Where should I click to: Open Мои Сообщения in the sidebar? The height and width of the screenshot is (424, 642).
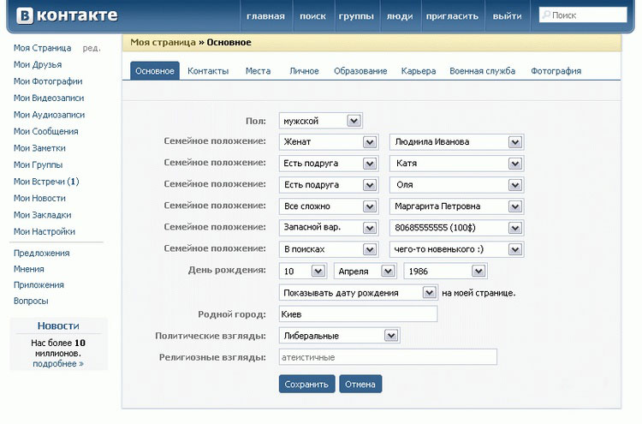[45, 131]
